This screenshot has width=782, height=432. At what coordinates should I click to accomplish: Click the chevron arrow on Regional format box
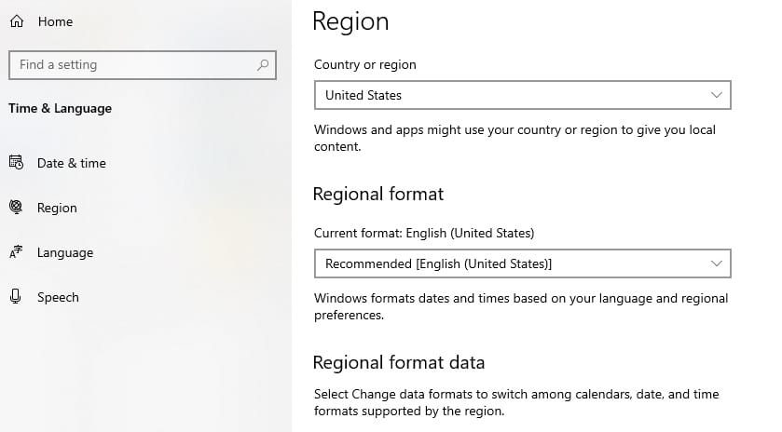tap(716, 263)
